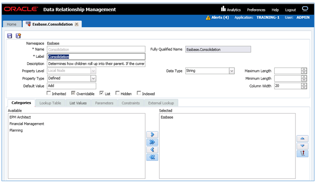Select Planning in Available list

[16, 130]
